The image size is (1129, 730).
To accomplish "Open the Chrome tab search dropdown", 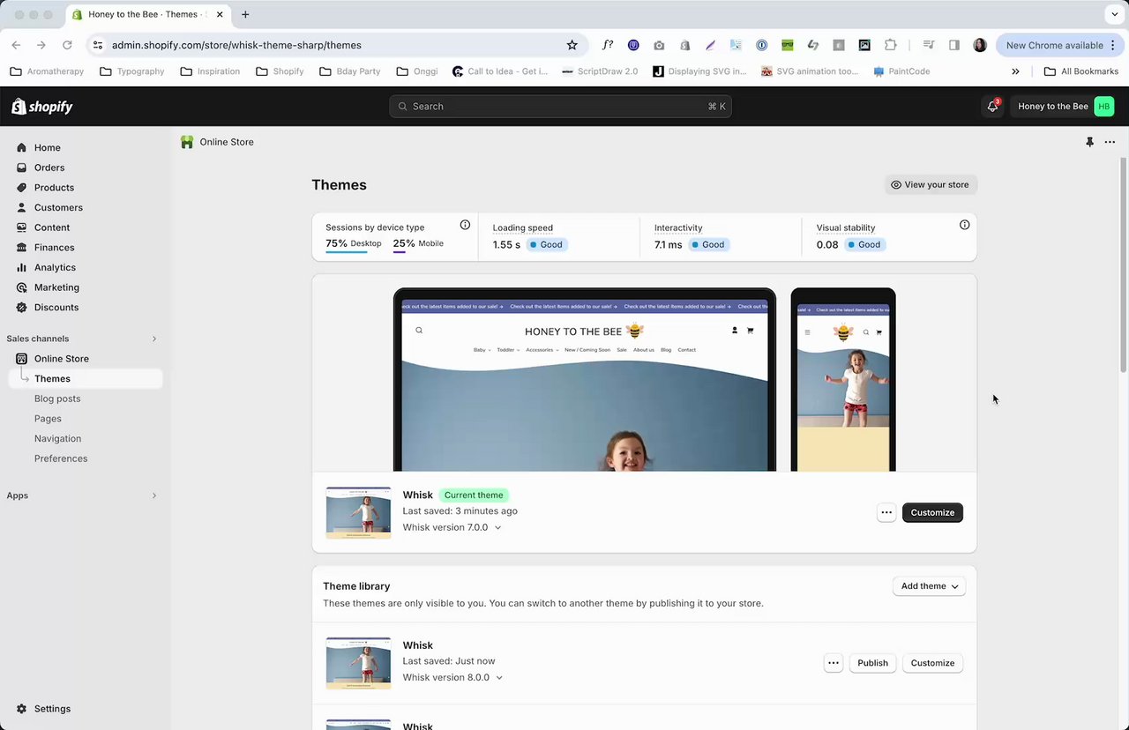I will tap(1115, 14).
